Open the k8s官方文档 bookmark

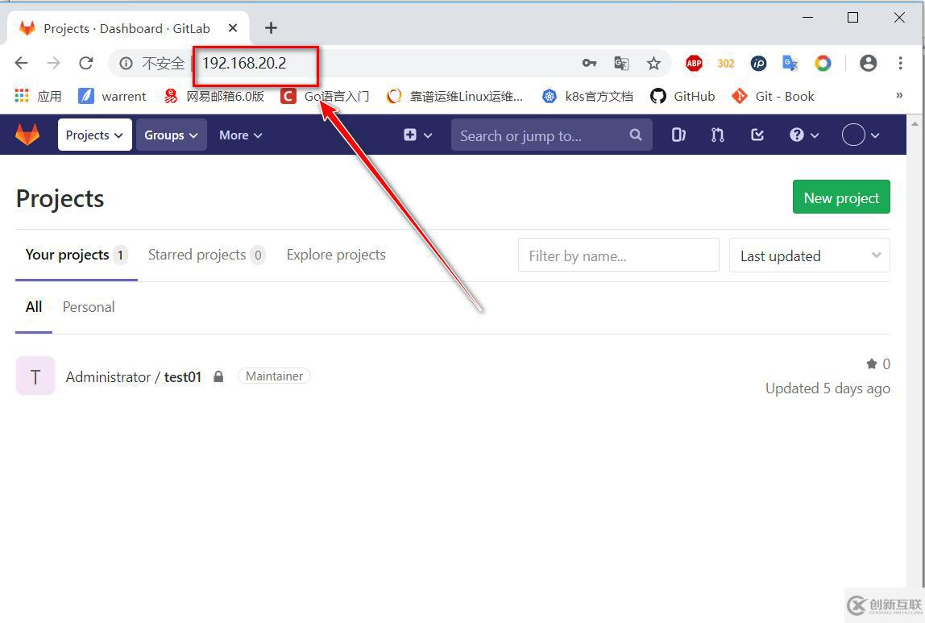click(x=587, y=96)
